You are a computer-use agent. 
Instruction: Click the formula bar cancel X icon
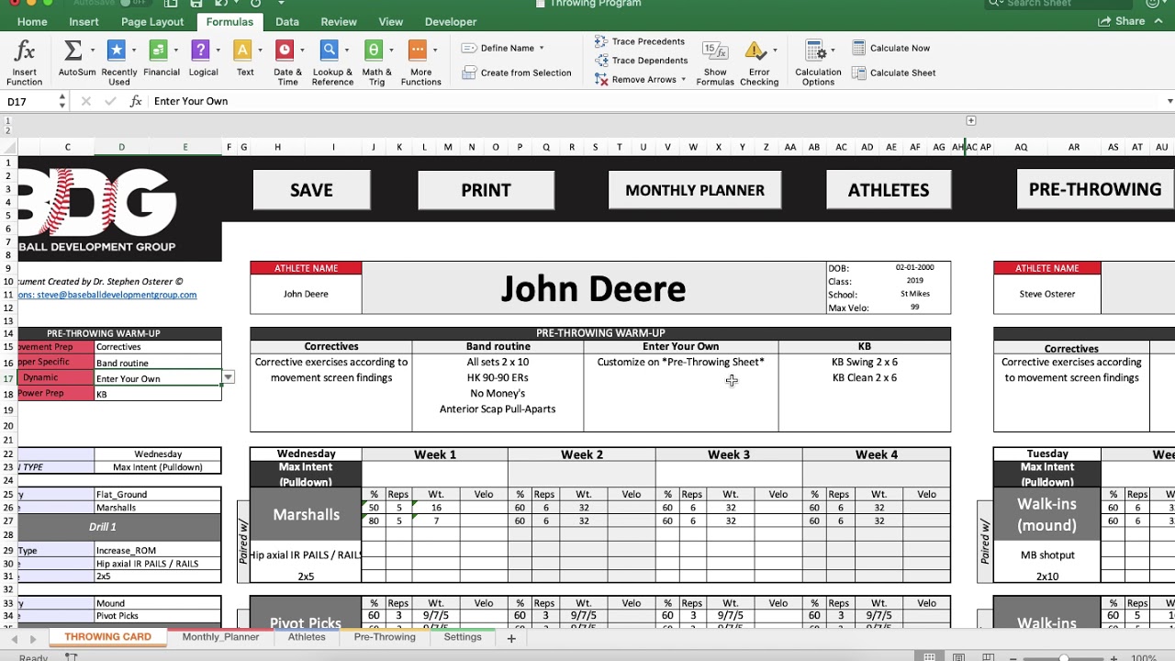pyautogui.click(x=88, y=101)
